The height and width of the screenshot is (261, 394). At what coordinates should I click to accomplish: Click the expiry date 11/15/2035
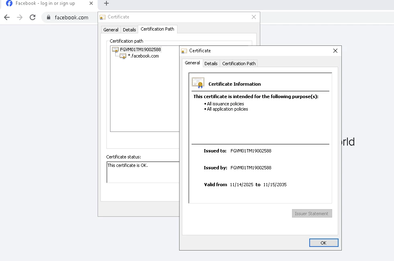[275, 185]
